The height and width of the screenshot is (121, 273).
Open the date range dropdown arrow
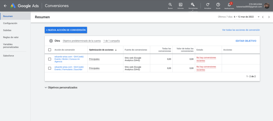pyautogui.click(x=259, y=17)
